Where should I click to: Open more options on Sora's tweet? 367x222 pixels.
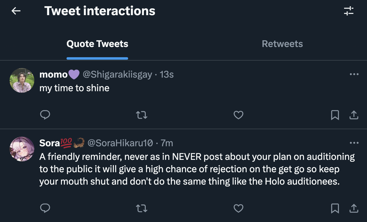click(354, 143)
